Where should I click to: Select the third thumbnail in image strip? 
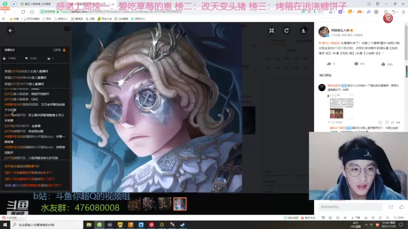point(165,204)
